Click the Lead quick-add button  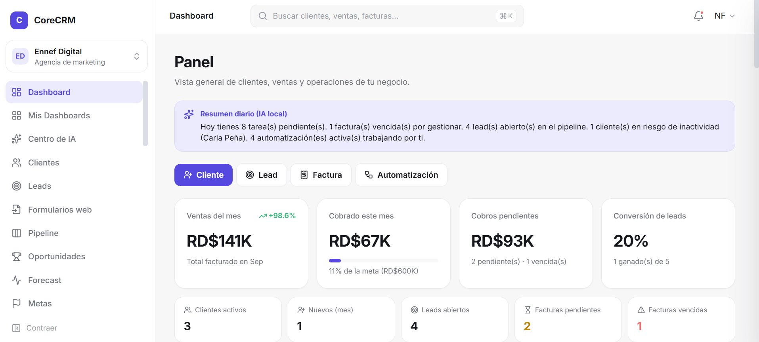262,175
